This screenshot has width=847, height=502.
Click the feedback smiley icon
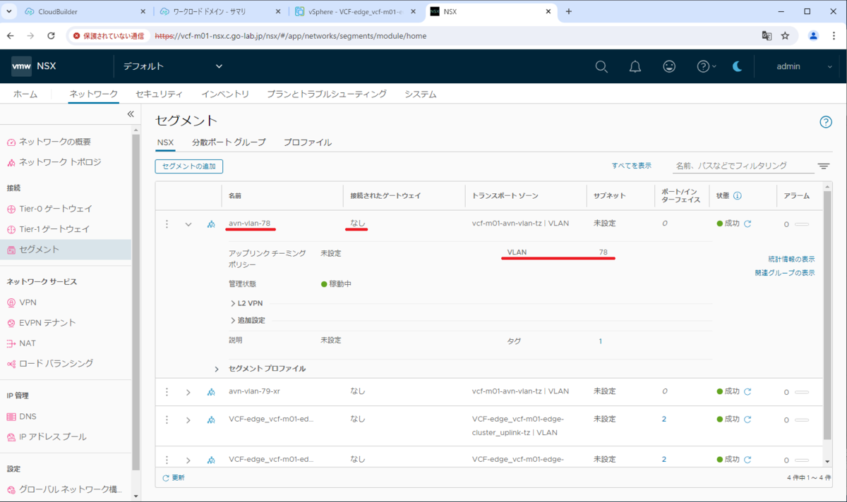point(669,66)
